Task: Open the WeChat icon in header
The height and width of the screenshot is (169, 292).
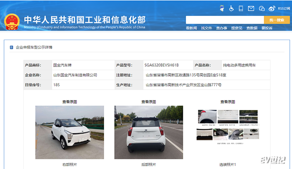Action: 262,8
